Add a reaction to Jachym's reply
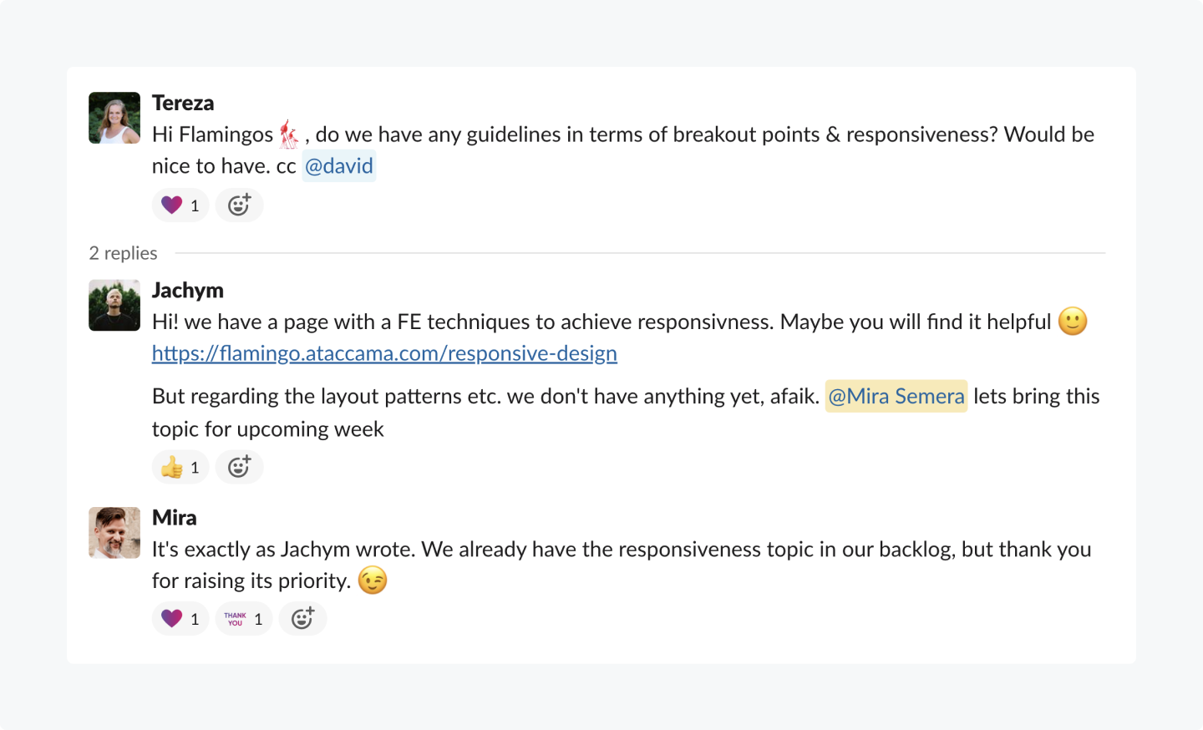1203x730 pixels. 239,468
